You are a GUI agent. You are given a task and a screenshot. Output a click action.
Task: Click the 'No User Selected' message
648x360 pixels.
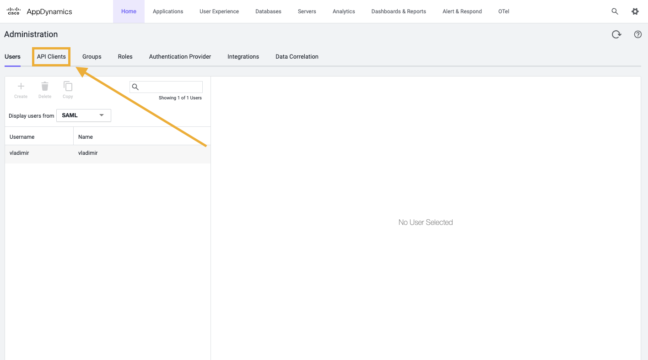[x=426, y=223]
